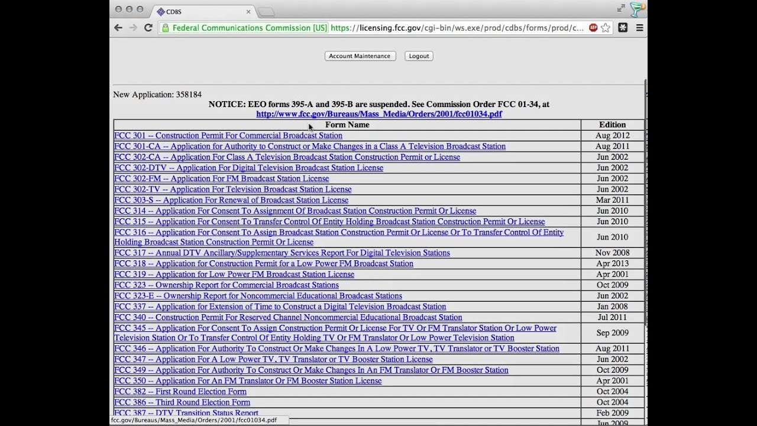Open the AdBlock extension icon
This screenshot has width=757, height=426.
(593, 28)
